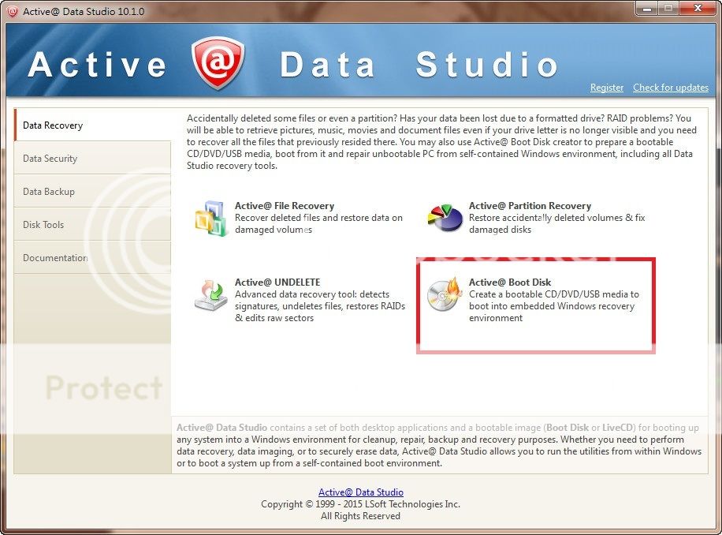Go to the Disk Tools tab
This screenshot has height=535, width=722.
pyautogui.click(x=92, y=224)
